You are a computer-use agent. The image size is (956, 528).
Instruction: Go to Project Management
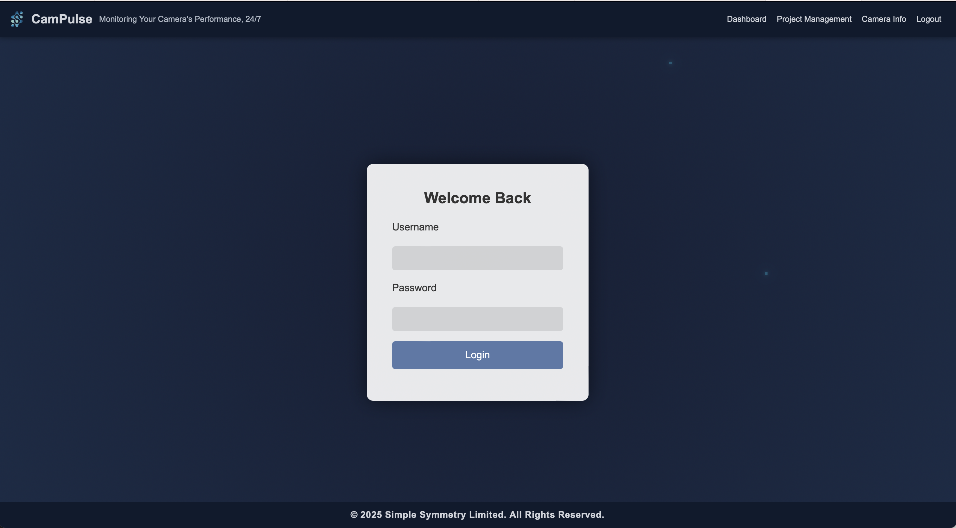pyautogui.click(x=814, y=19)
